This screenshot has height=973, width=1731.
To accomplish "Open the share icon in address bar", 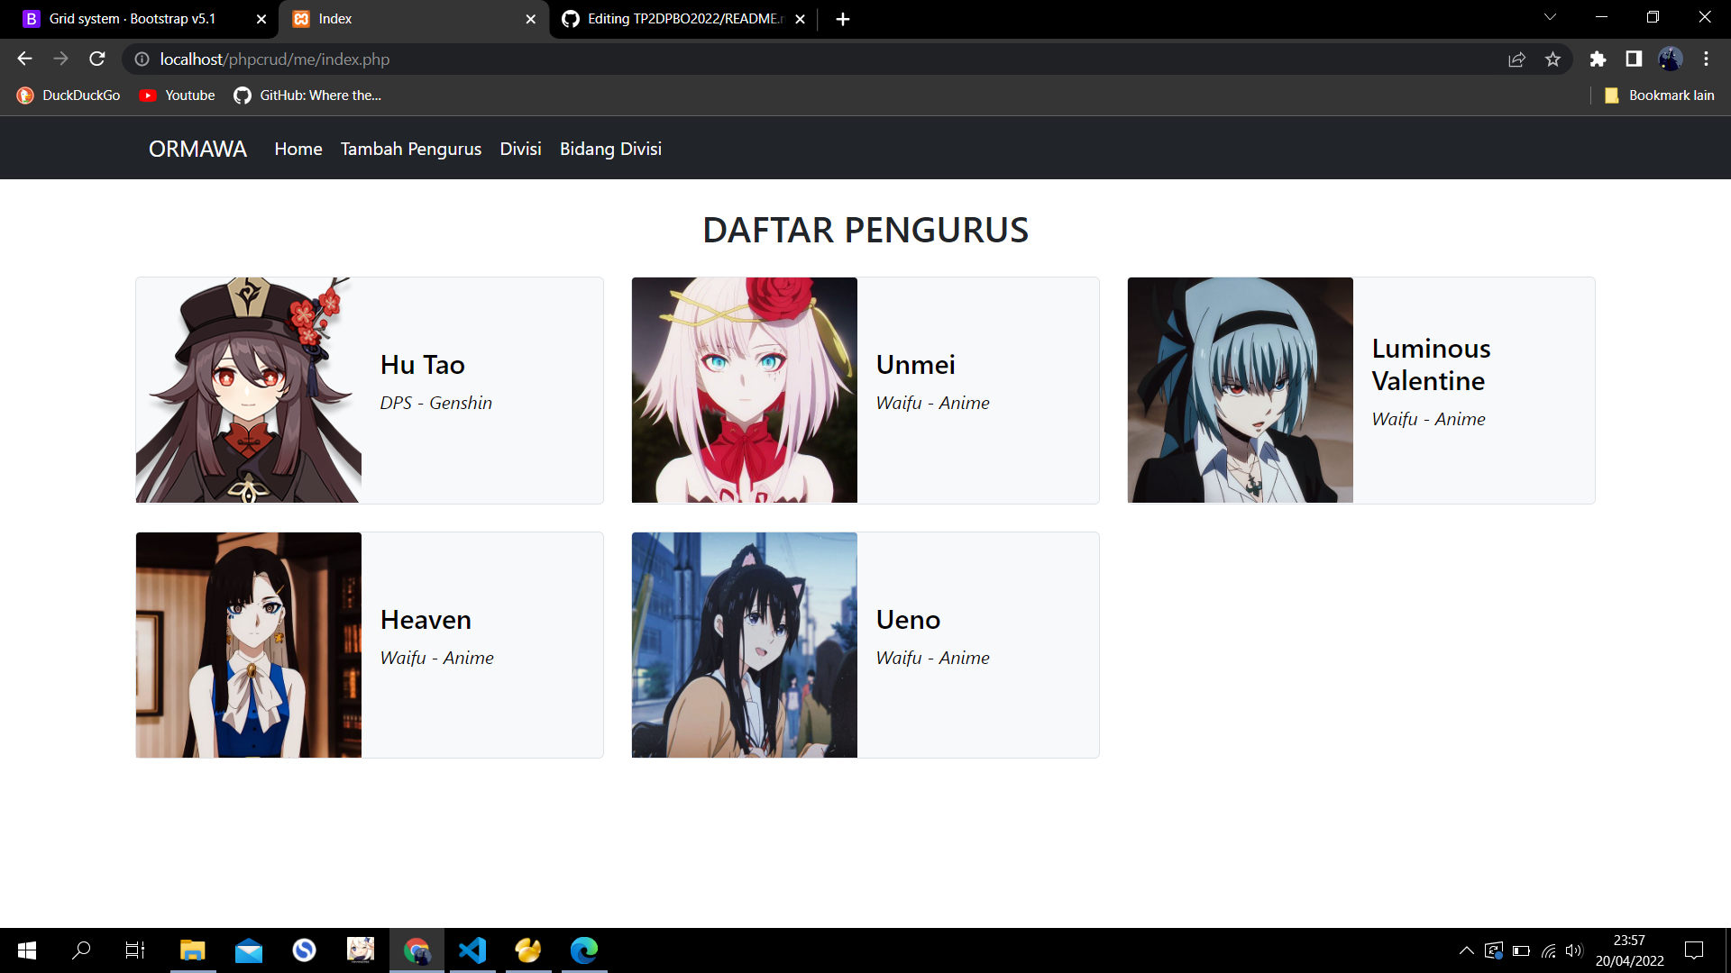I will pos(1517,59).
